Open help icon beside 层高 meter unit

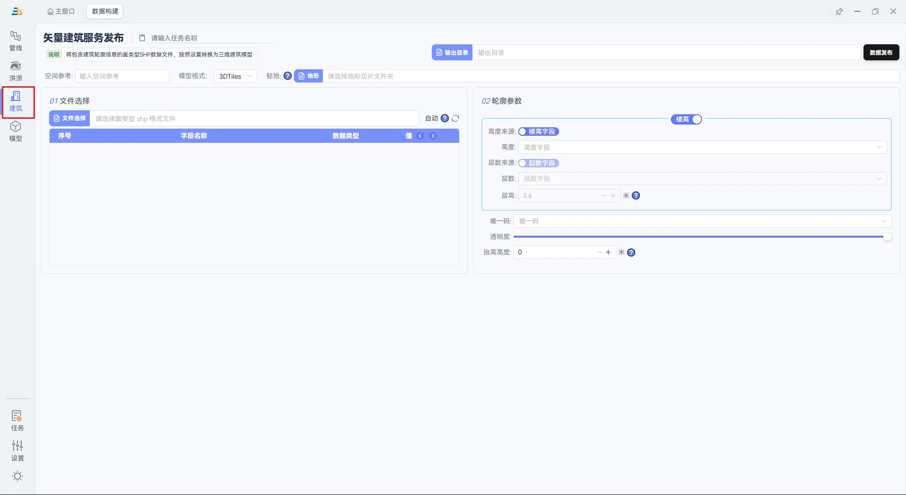point(636,196)
